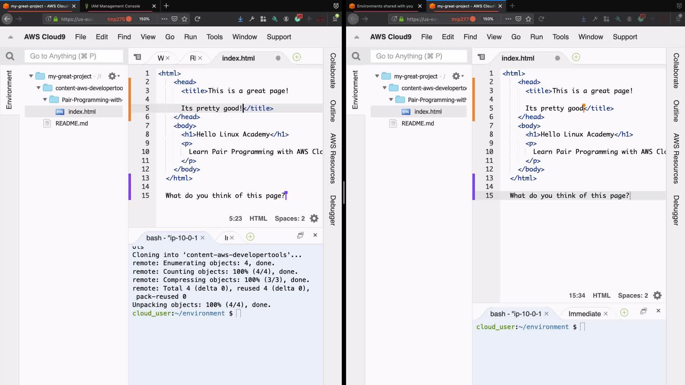Screen dimensions: 685x385
Task: Bookmark page with star in left browser
Action: tap(184, 19)
